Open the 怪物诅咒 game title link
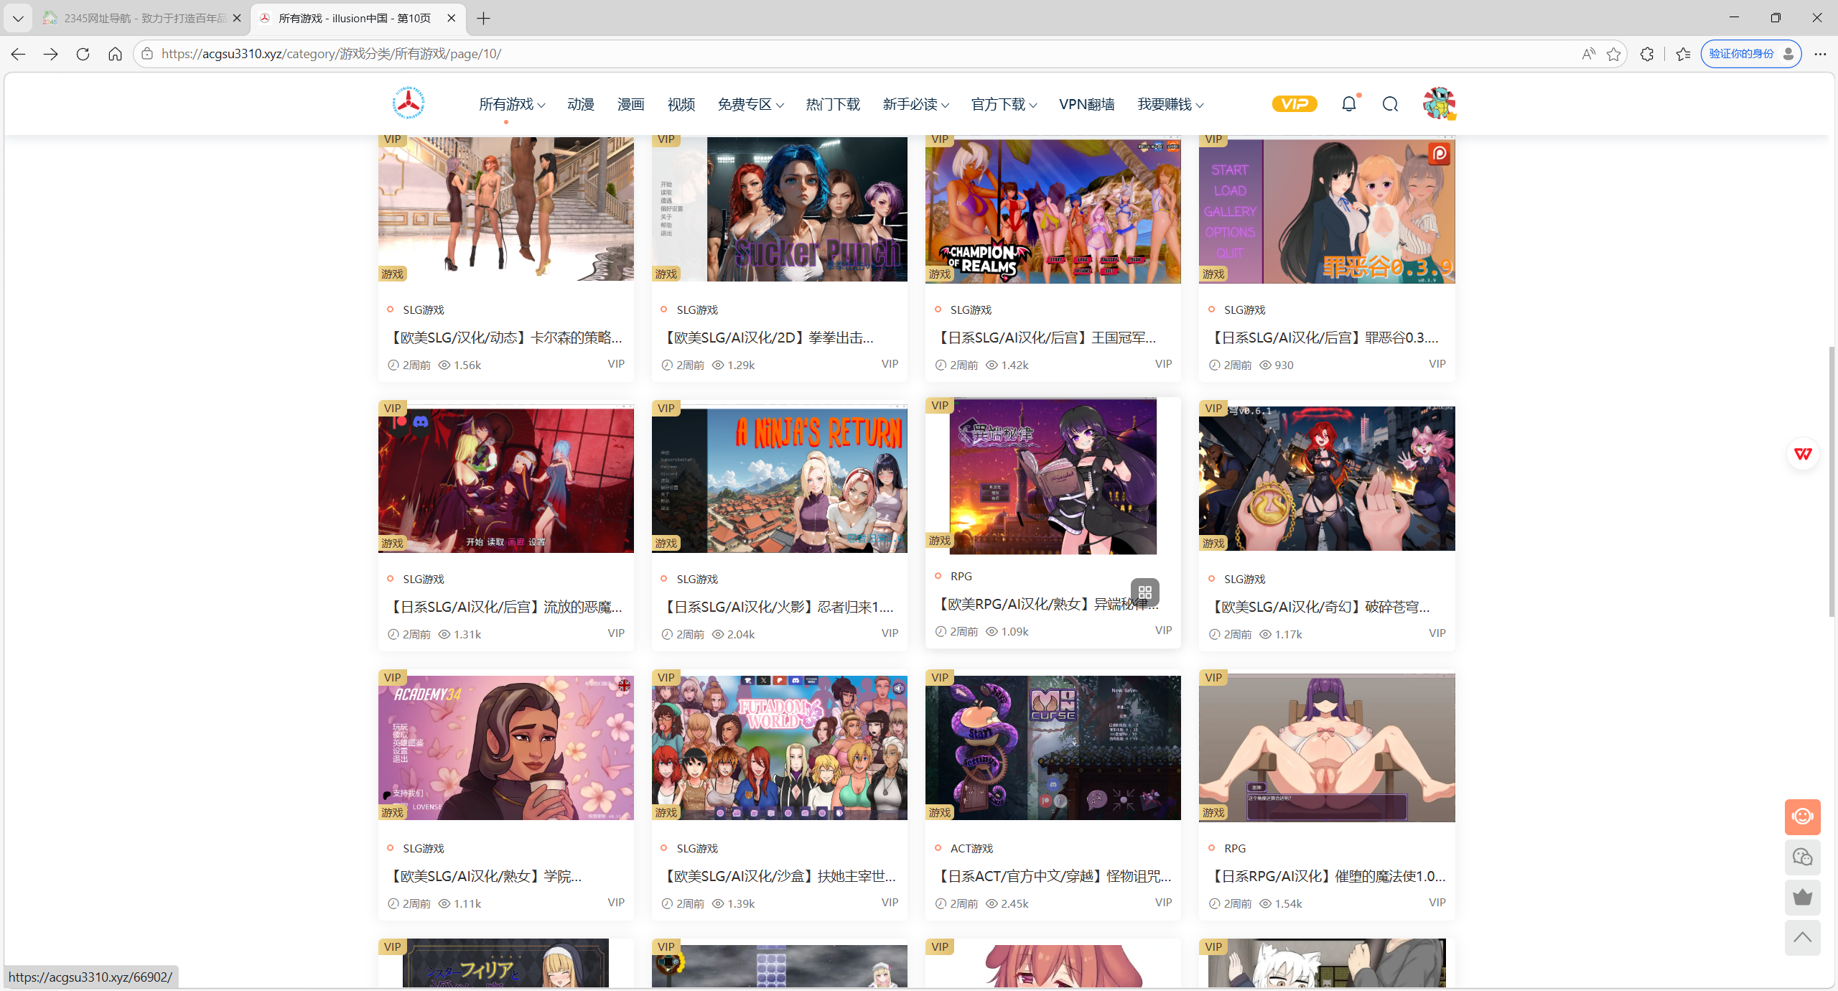The height and width of the screenshot is (991, 1838). (1053, 876)
